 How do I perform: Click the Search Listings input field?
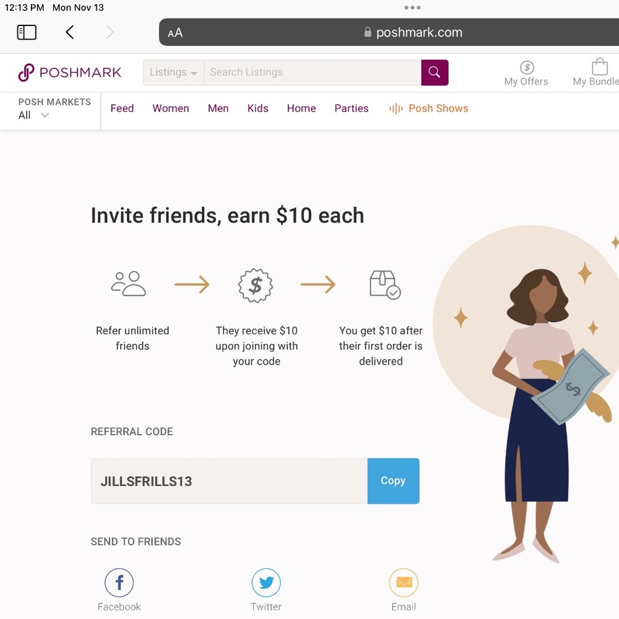pos(313,72)
